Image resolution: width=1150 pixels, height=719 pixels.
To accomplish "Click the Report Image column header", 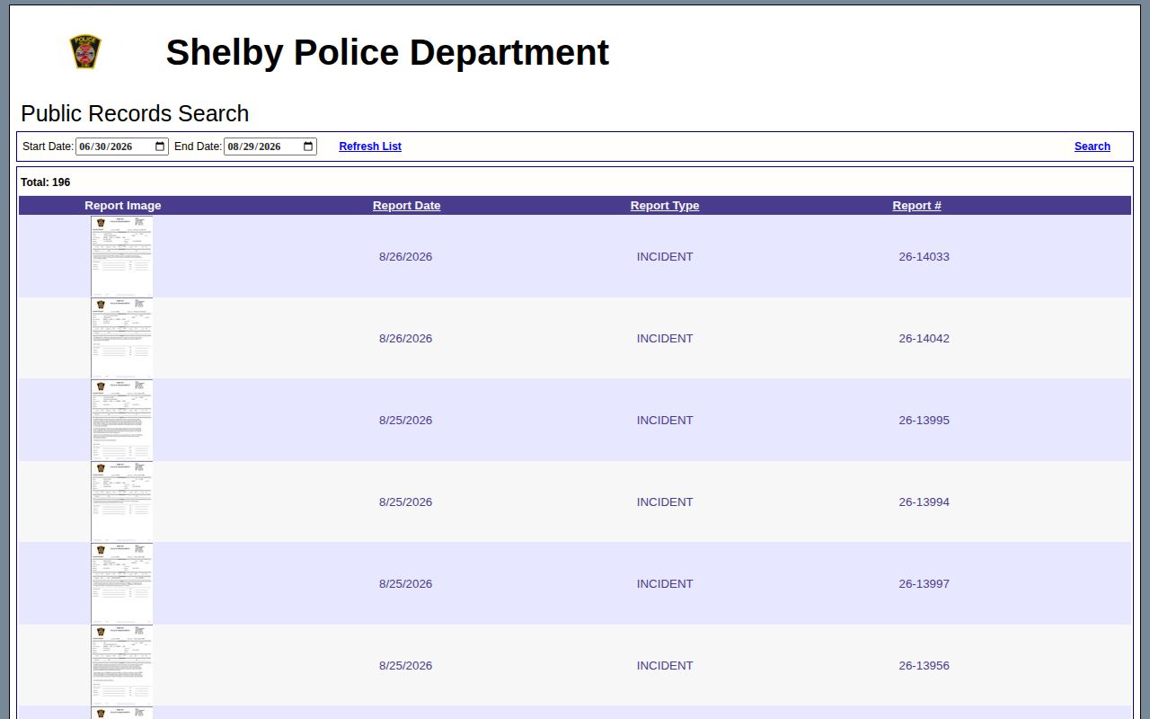I will point(123,206).
